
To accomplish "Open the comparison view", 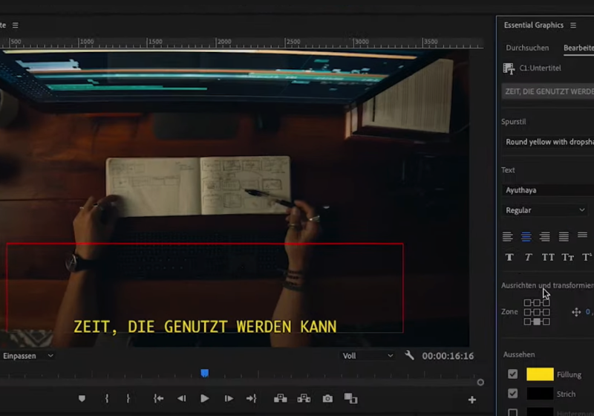I will click(x=350, y=399).
